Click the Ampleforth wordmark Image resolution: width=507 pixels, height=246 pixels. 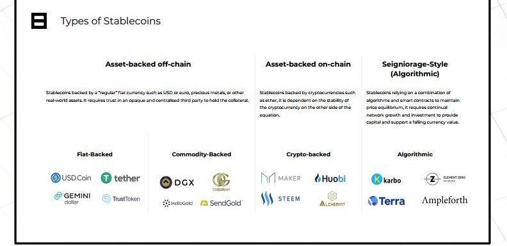(445, 201)
